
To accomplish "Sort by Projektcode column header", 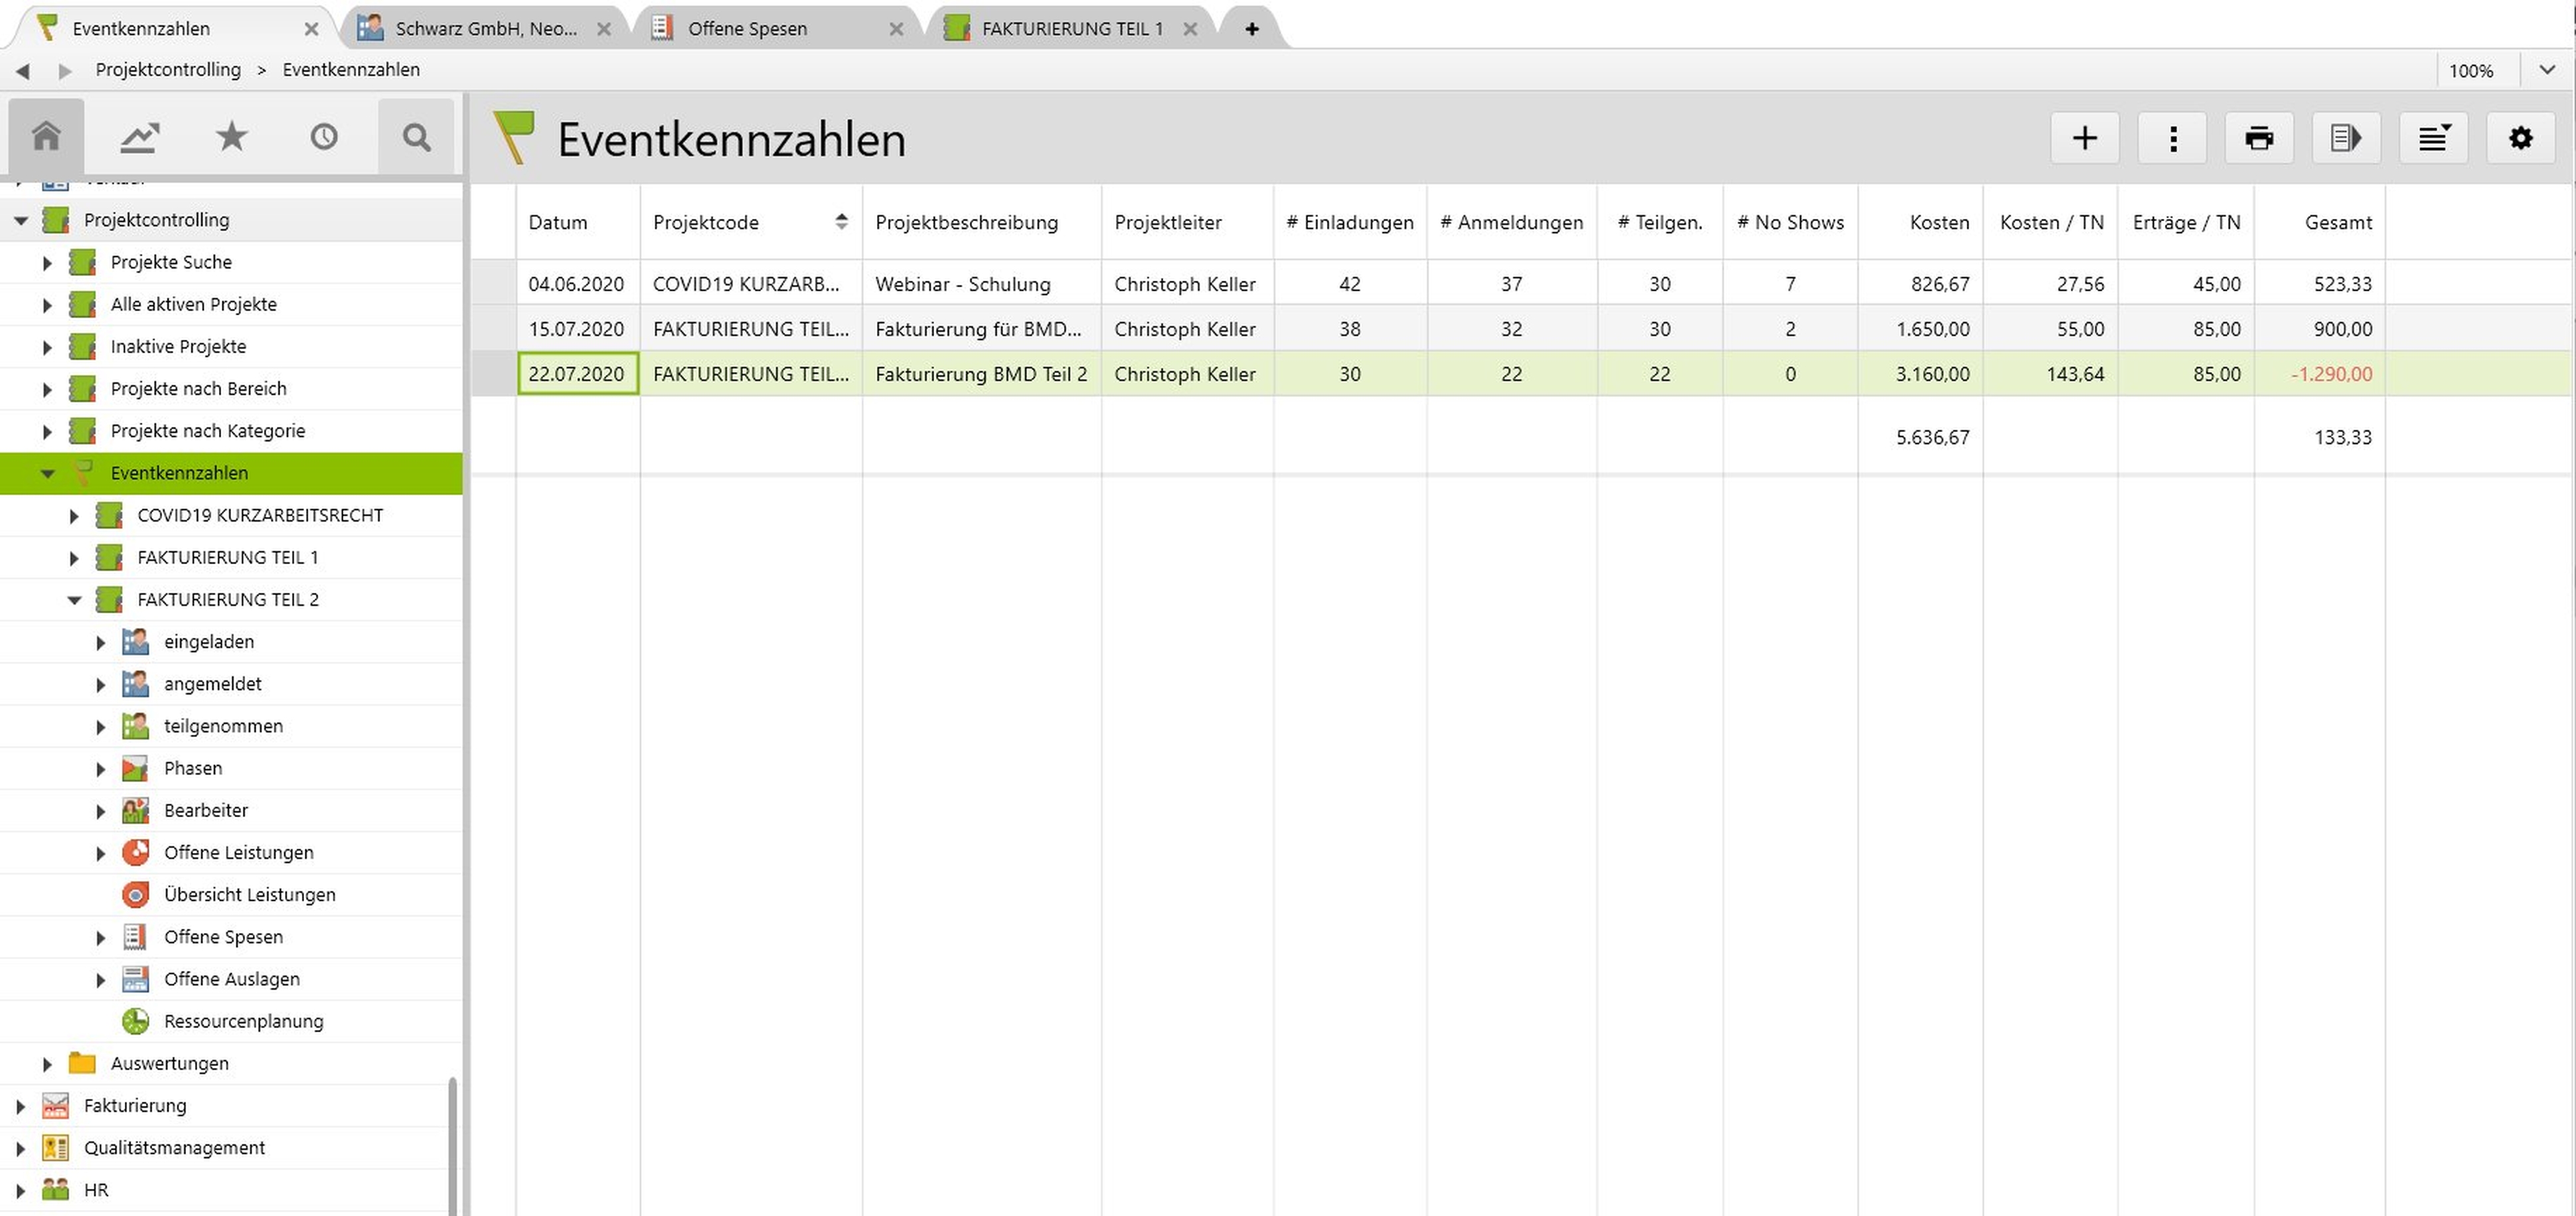I will pyautogui.click(x=706, y=222).
